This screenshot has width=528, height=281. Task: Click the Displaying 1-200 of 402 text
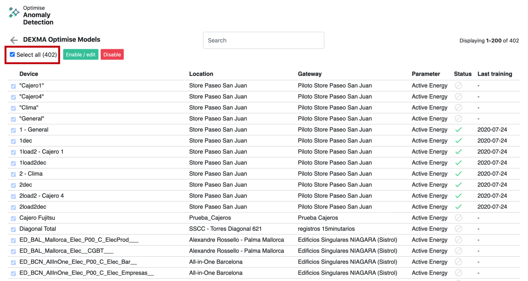point(489,41)
